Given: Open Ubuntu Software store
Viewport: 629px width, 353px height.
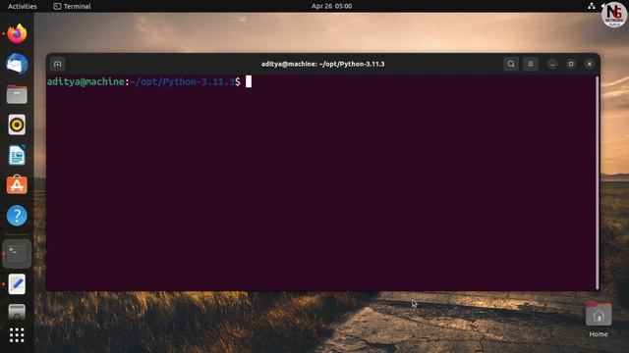Looking at the screenshot, I should (x=17, y=185).
